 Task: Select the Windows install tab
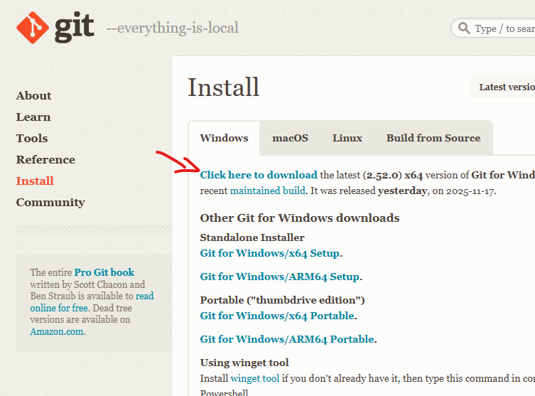pyautogui.click(x=224, y=138)
